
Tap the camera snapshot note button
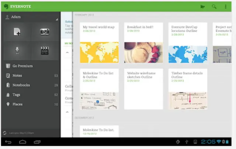pos(45,32)
